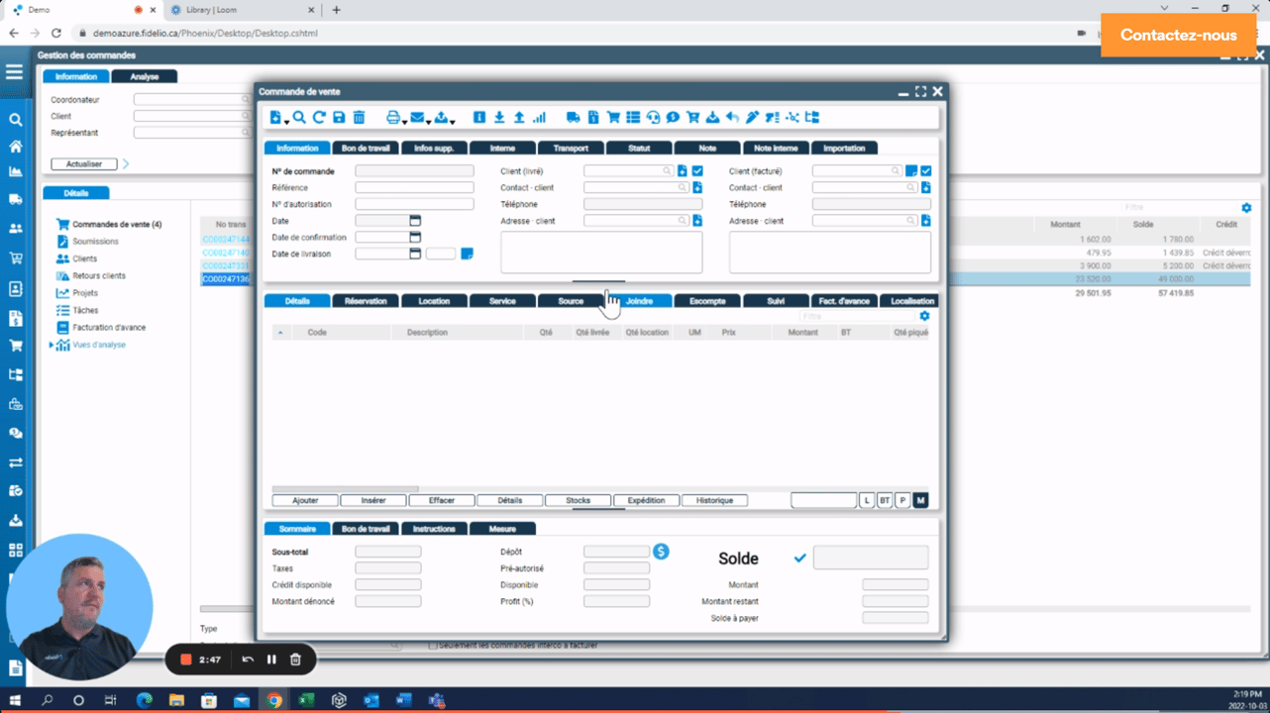The width and height of the screenshot is (1270, 713).
Task: Open the new document dropdown arrow
Action: [287, 122]
